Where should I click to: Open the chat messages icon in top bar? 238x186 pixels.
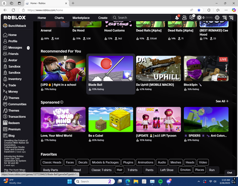click(x=192, y=18)
